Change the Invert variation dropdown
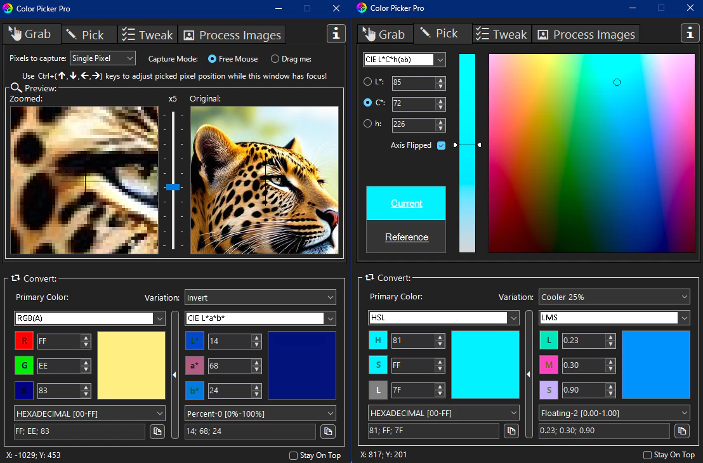Viewport: 703px width, 463px height. [x=260, y=297]
